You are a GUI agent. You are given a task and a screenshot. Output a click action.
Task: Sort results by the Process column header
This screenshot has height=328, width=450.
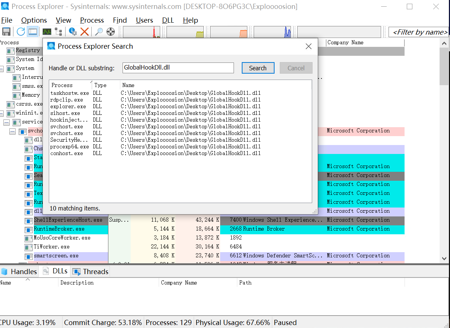tap(61, 85)
